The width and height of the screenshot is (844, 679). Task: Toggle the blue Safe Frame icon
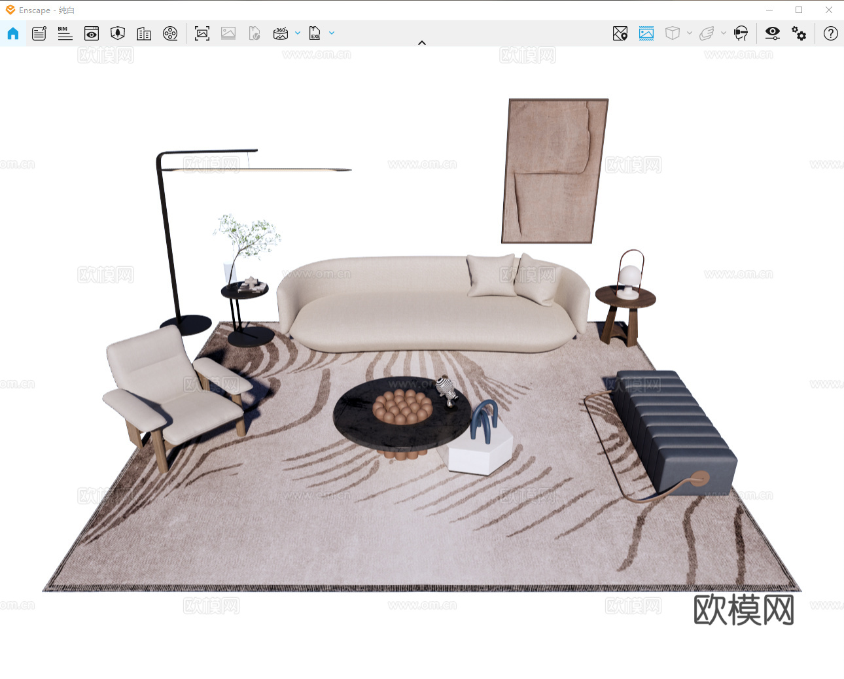[646, 33]
